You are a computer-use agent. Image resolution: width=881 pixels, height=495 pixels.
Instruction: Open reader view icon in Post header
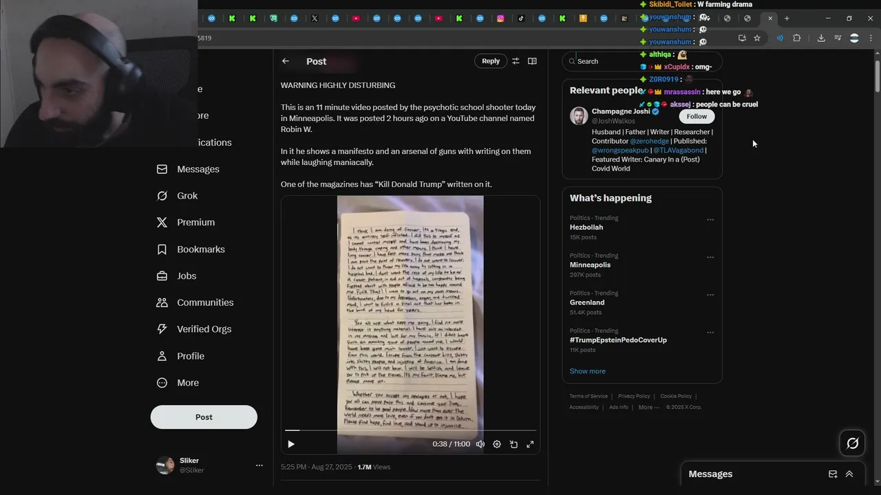click(x=532, y=61)
